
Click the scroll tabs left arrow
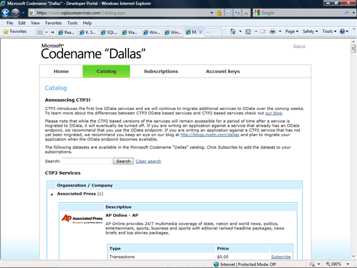pyautogui.click(x=52, y=32)
